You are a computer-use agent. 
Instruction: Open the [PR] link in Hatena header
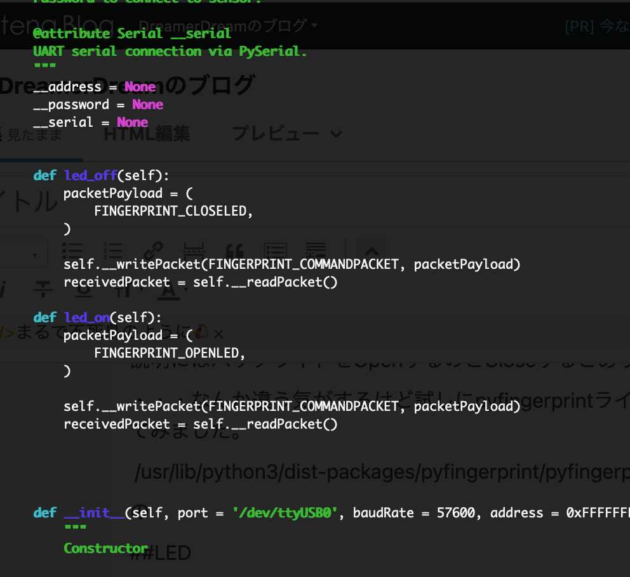tap(597, 27)
